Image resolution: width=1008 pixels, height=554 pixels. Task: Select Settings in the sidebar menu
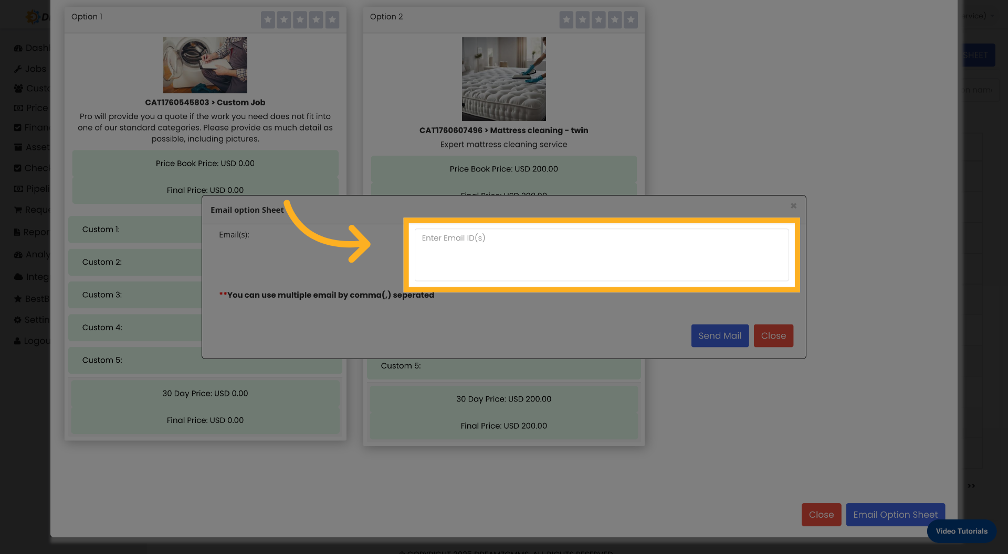[17, 319]
